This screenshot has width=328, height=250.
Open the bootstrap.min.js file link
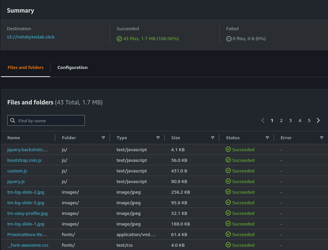tap(25, 160)
